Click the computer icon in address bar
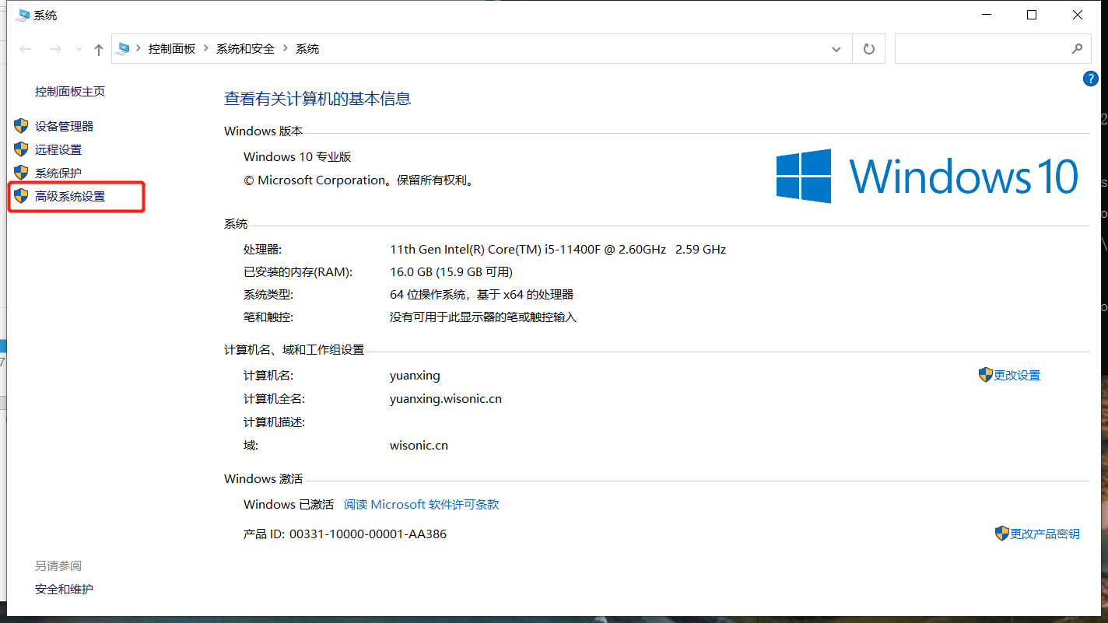Screen dimensions: 1108x623 click(124, 48)
